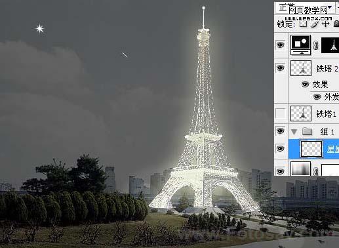Hide the 铁塔 2 layer
Viewport: 339px width, 248px height.
point(281,68)
